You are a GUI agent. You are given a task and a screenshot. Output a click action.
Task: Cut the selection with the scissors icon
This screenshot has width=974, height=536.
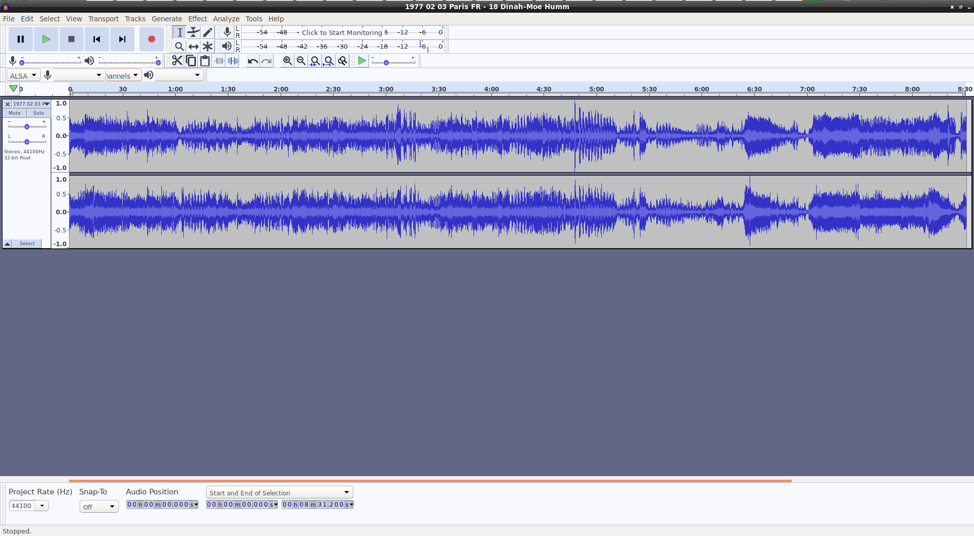[177, 61]
